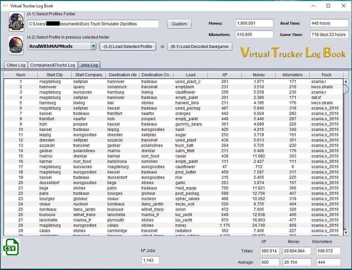Click the Nº Jobs value field
Viewport: 352px width, 270px height.
150,260
